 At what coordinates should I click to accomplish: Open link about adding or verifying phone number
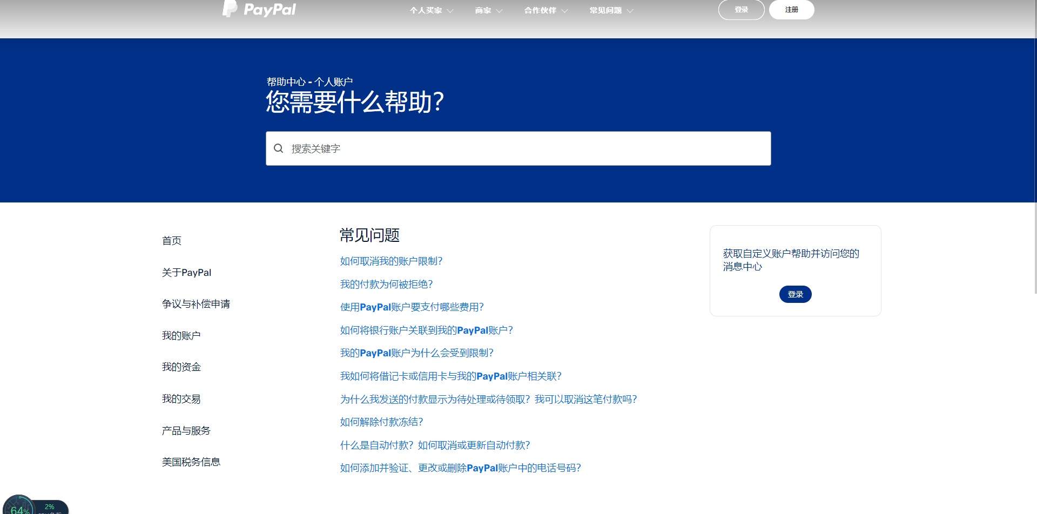461,468
